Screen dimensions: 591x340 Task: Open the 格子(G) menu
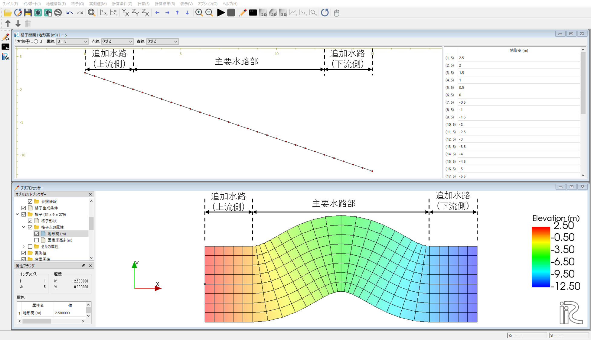[77, 4]
